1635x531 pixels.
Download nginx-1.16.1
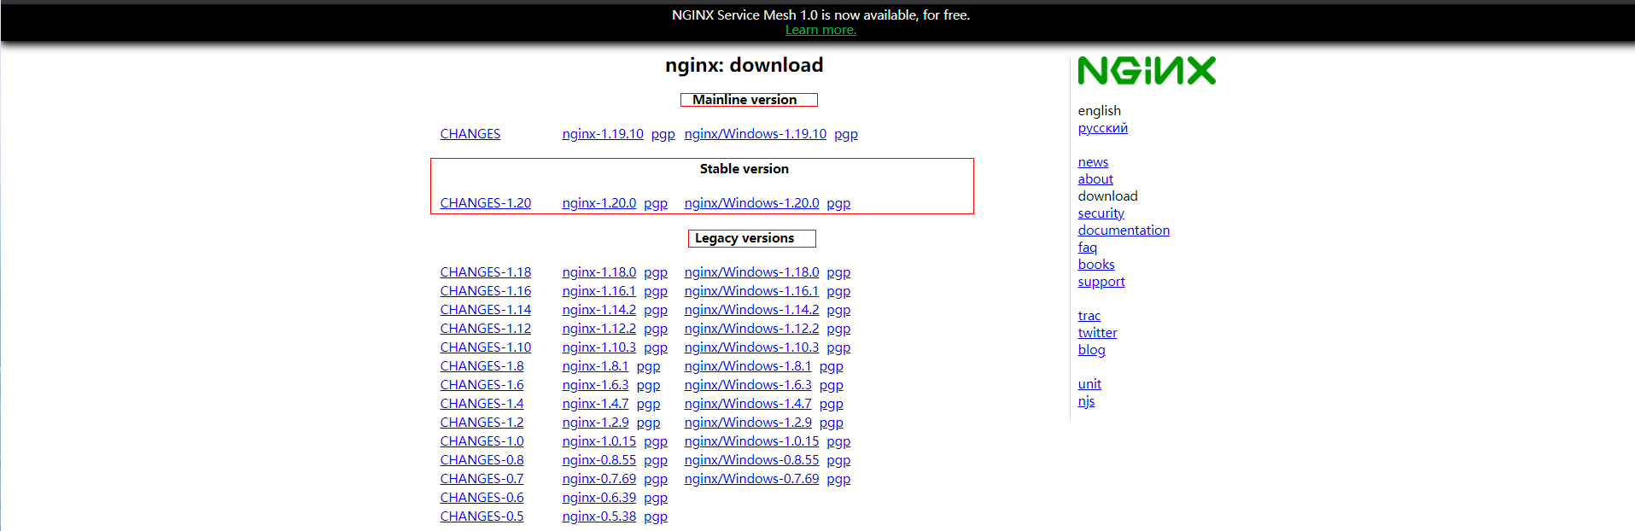pyautogui.click(x=599, y=291)
